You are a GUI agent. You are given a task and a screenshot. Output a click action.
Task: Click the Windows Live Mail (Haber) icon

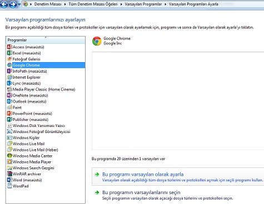(x=9, y=150)
